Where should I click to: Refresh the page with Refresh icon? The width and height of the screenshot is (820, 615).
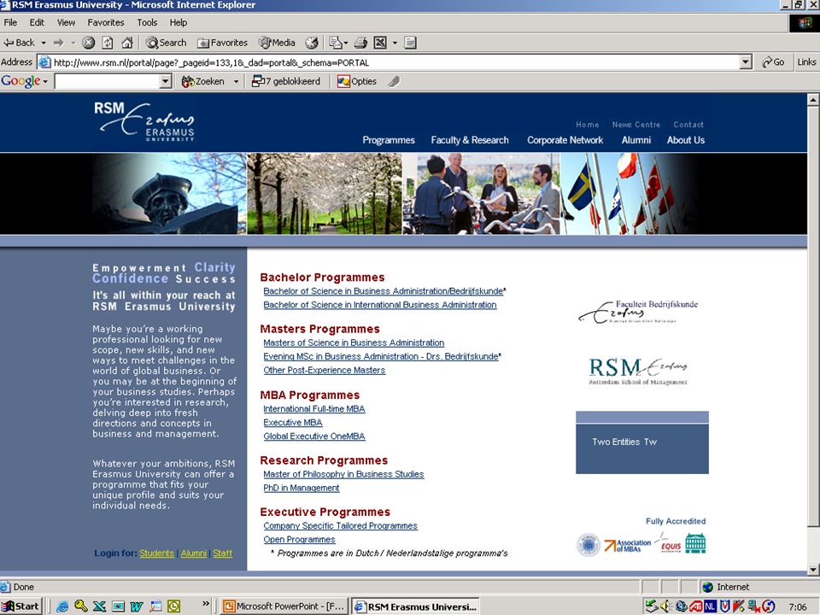108,43
